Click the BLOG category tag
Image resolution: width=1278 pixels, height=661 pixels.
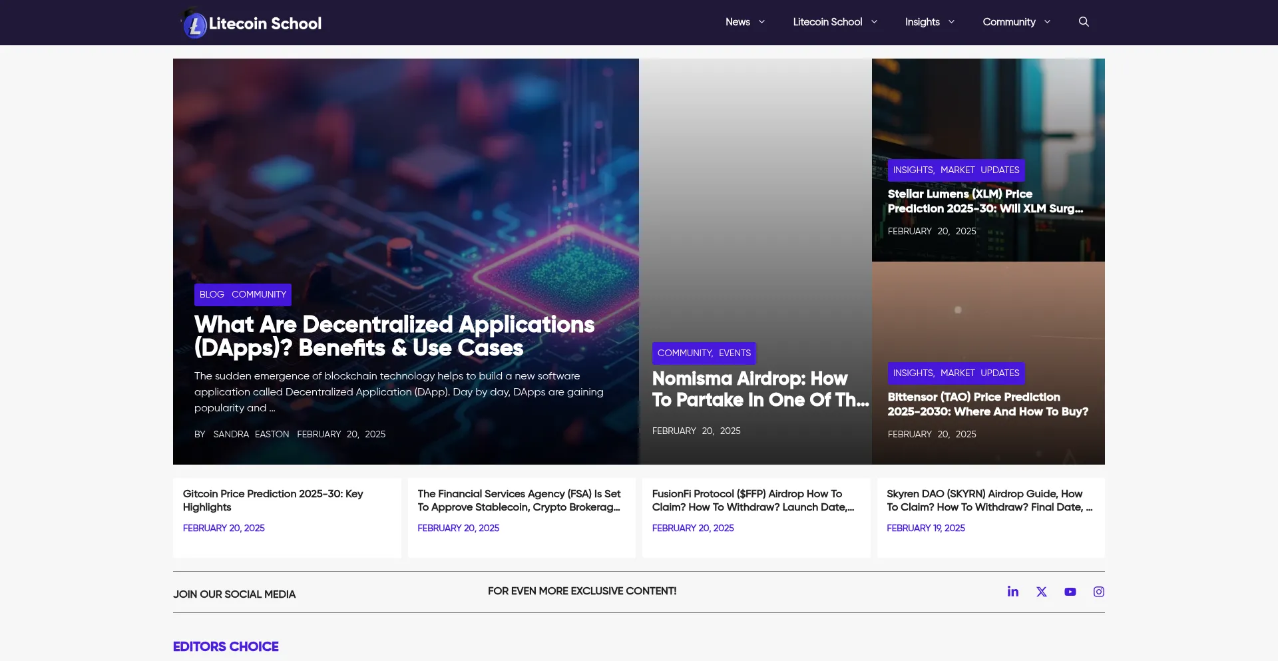point(212,294)
